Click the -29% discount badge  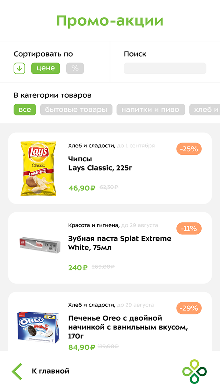[189, 308]
